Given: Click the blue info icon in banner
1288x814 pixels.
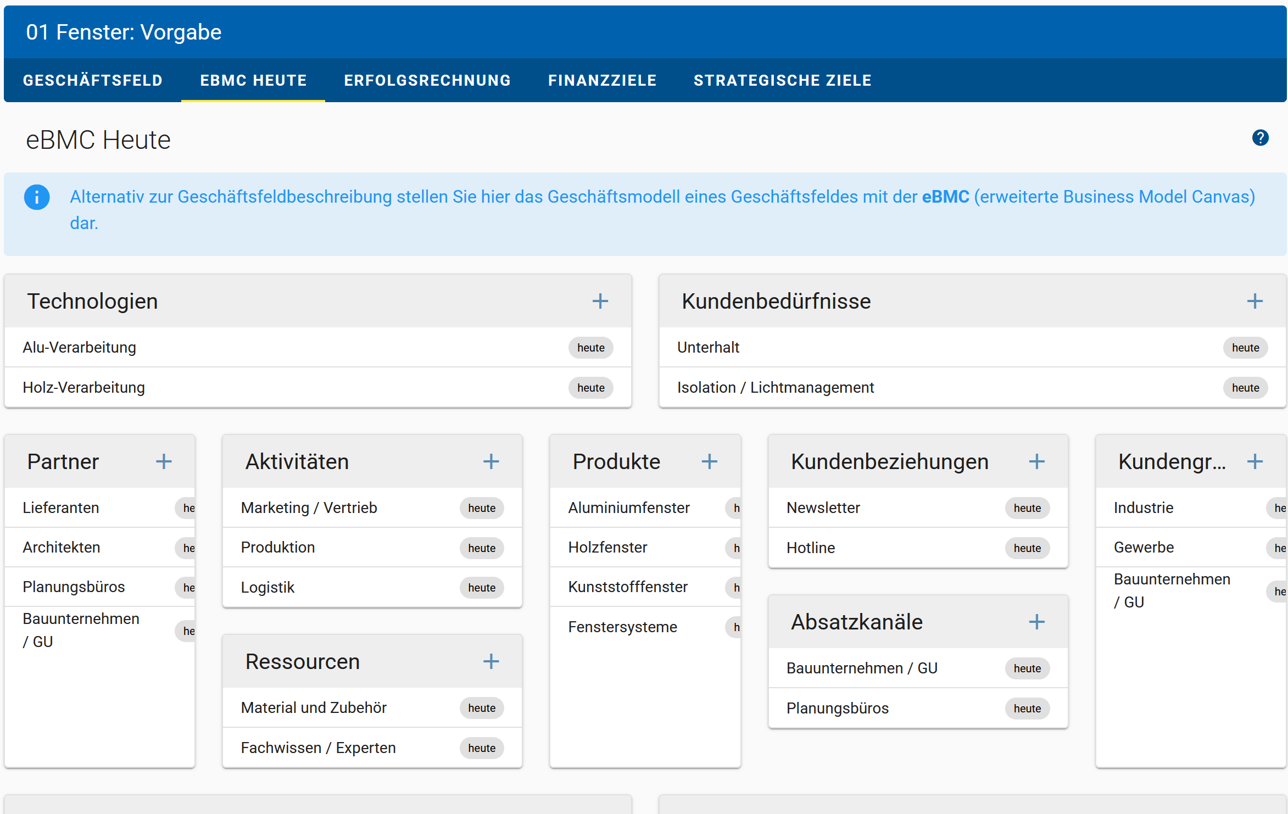Looking at the screenshot, I should click(x=37, y=197).
